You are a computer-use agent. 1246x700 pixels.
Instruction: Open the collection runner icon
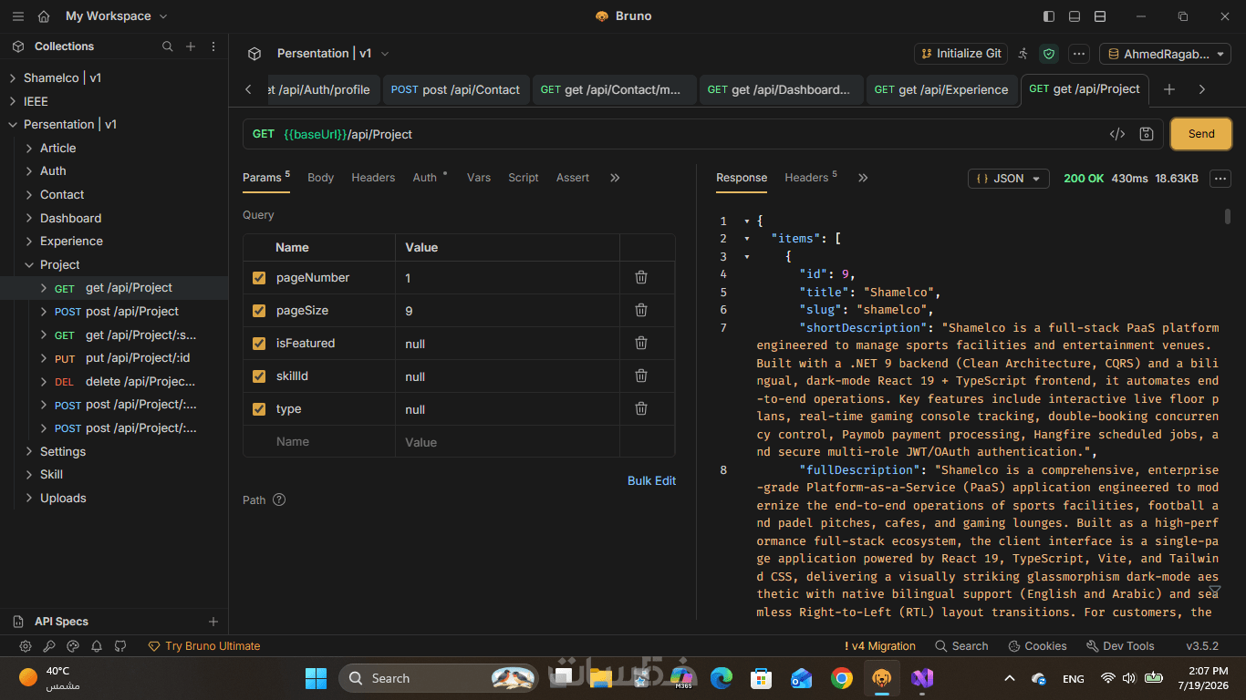pyautogui.click(x=1023, y=54)
